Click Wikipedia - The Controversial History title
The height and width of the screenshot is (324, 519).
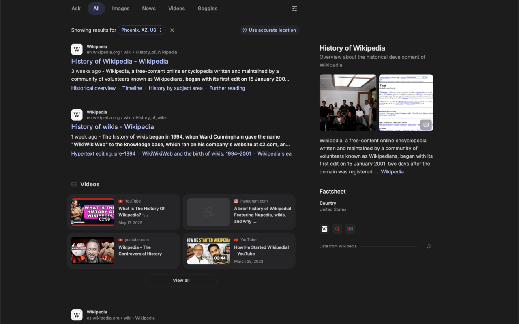tap(140, 251)
